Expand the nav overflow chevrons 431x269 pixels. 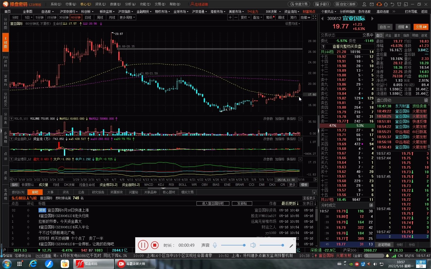394,12
